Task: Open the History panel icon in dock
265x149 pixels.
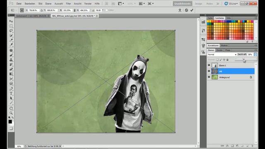Action: 203,31
